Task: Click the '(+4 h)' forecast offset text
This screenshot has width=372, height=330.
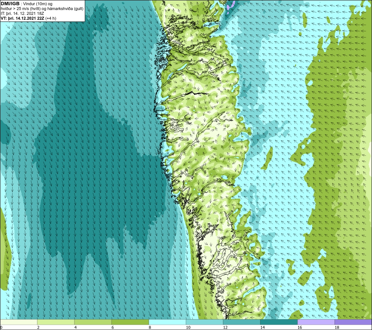Action: [x=51, y=18]
